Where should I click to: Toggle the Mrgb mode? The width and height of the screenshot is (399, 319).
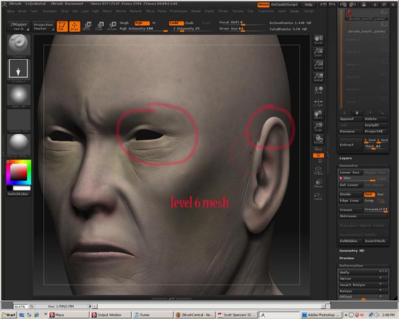click(x=124, y=23)
